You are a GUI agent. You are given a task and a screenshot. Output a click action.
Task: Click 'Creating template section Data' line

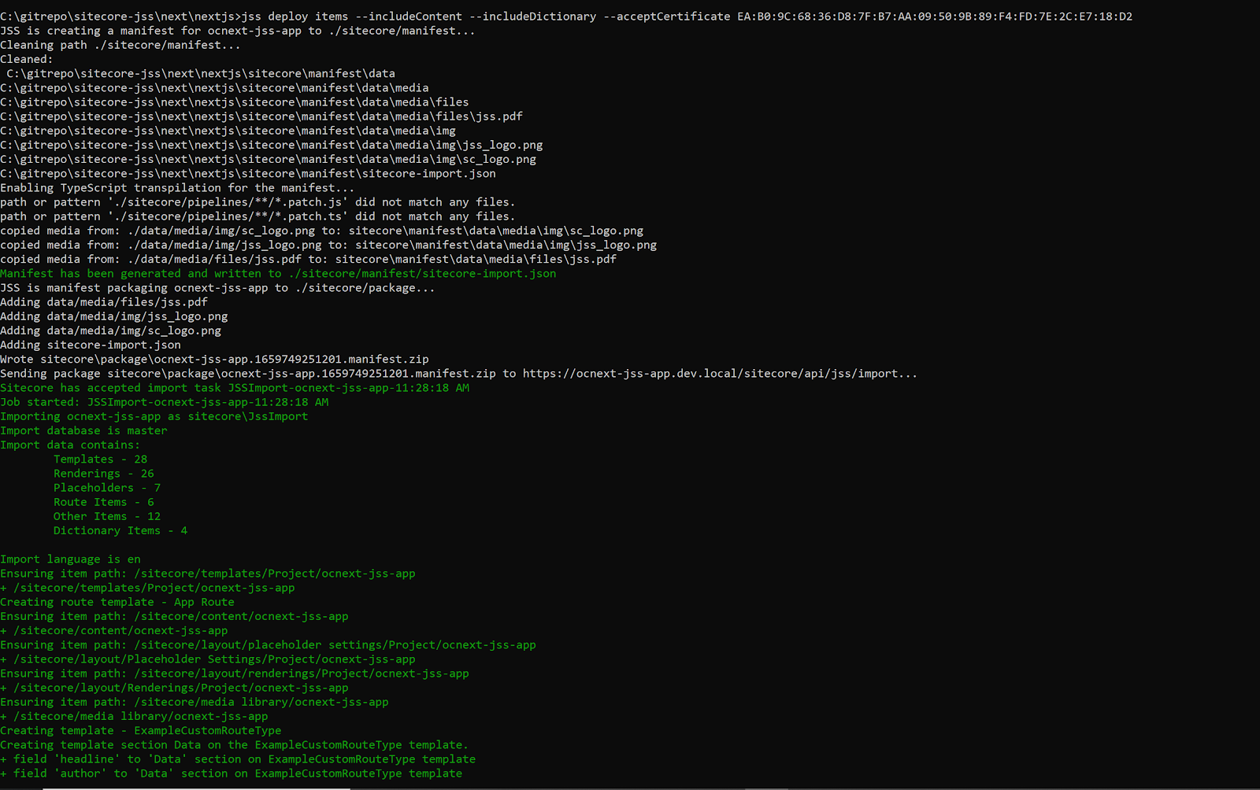click(x=234, y=745)
